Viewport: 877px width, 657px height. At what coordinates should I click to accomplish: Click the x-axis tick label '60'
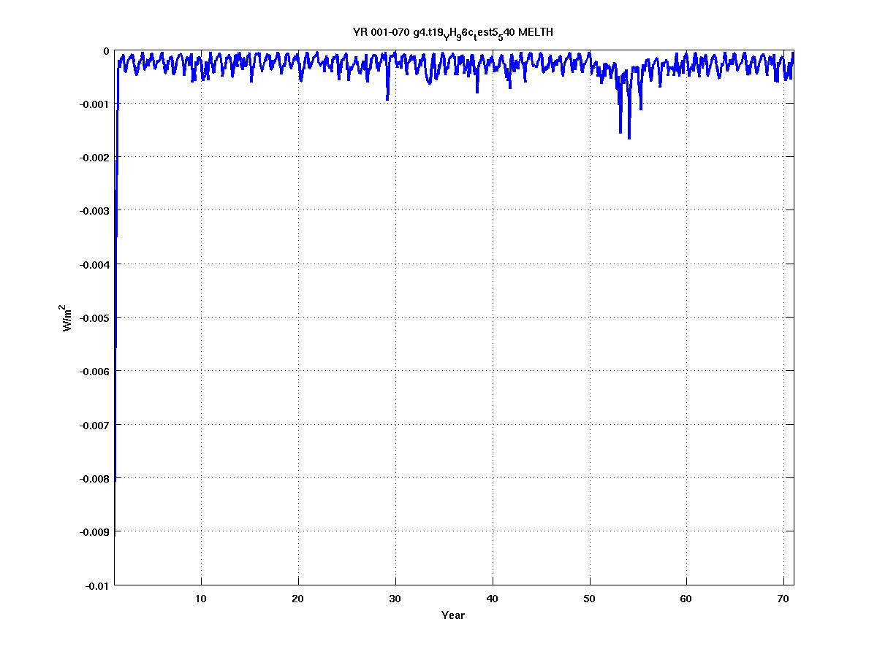(686, 599)
